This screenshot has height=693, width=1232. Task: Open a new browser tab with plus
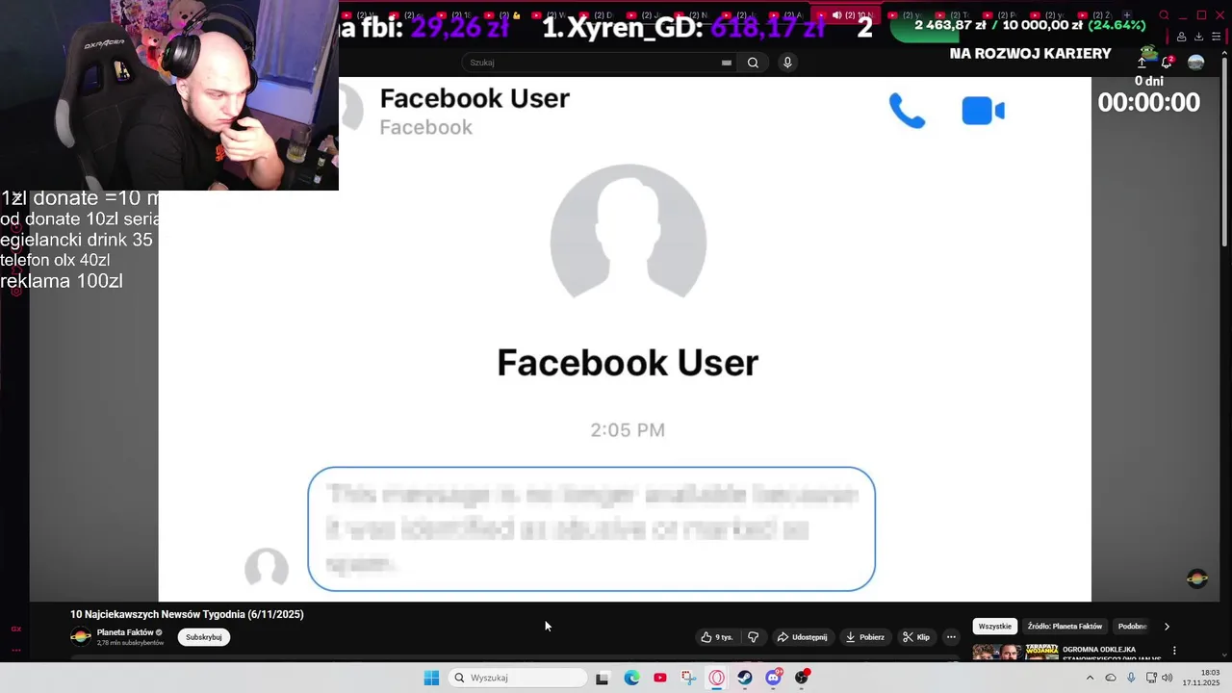point(1125,15)
